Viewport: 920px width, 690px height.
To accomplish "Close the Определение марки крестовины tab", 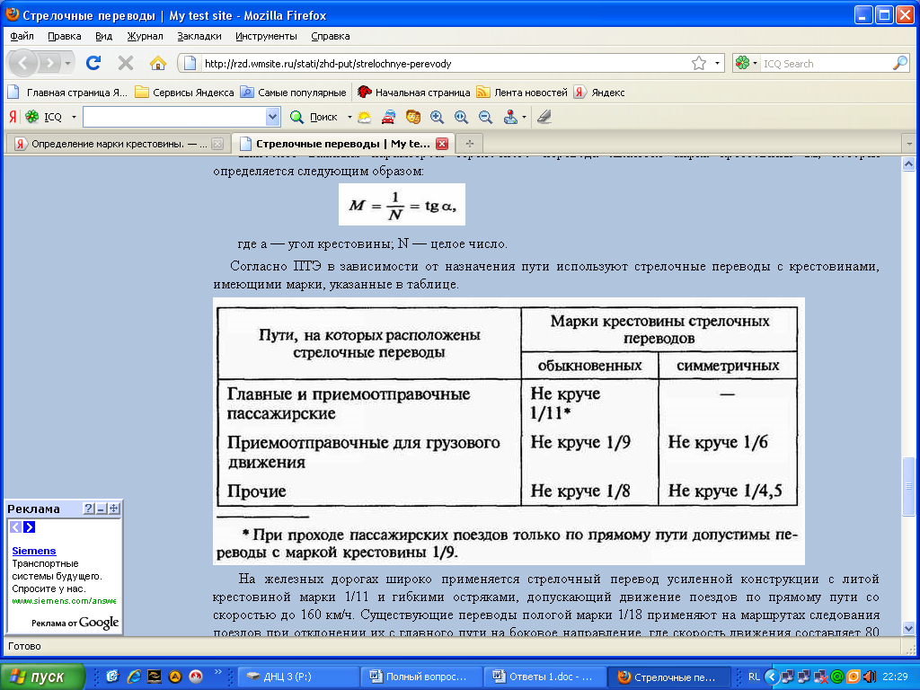I will [x=217, y=144].
